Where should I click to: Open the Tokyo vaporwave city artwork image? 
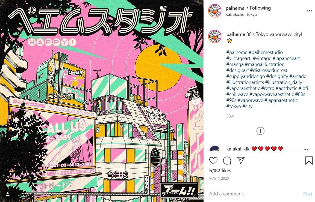(x=102, y=101)
